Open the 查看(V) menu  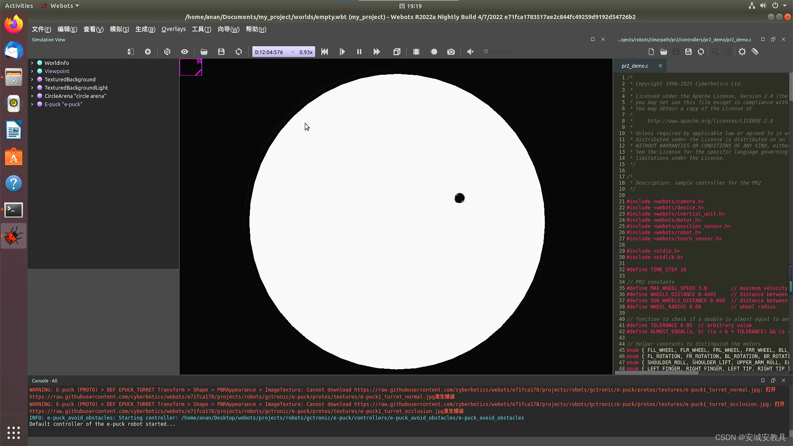pyautogui.click(x=93, y=29)
